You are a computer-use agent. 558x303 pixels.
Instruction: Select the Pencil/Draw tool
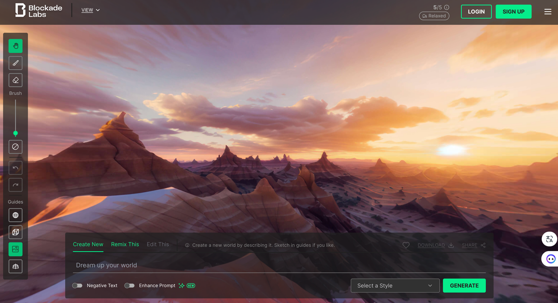[x=15, y=63]
